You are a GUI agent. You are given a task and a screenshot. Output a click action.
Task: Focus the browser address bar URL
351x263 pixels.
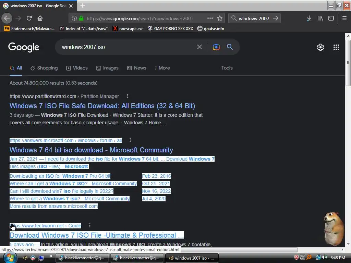140,18
